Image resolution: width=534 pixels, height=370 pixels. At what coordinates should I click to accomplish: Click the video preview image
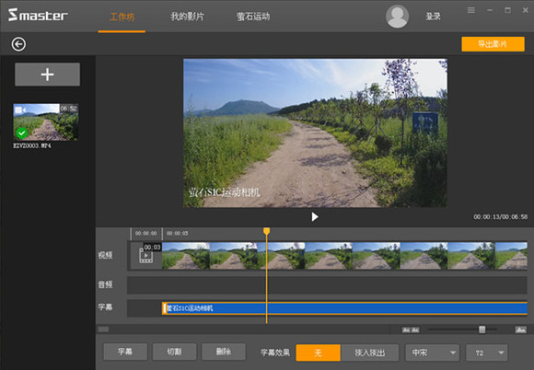(316, 133)
